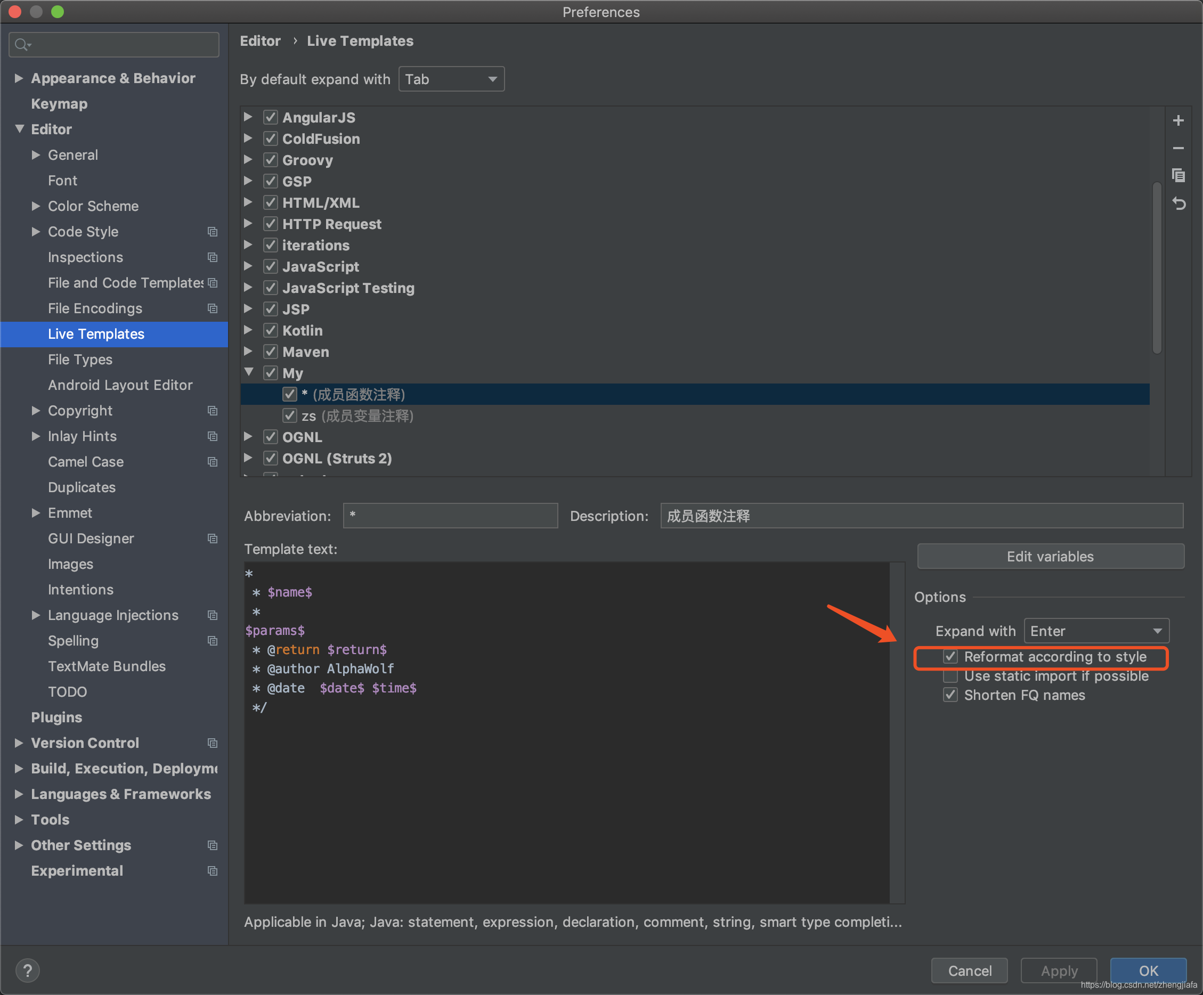Click project-level icon beside Version Control
This screenshot has width=1203, height=995.
(213, 743)
